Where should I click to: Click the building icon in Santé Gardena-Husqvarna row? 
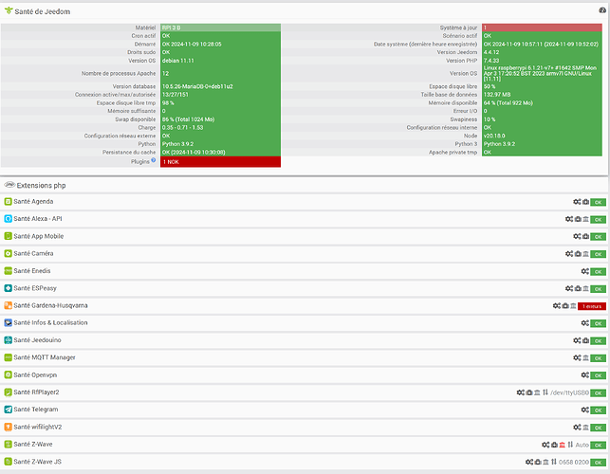click(x=573, y=306)
